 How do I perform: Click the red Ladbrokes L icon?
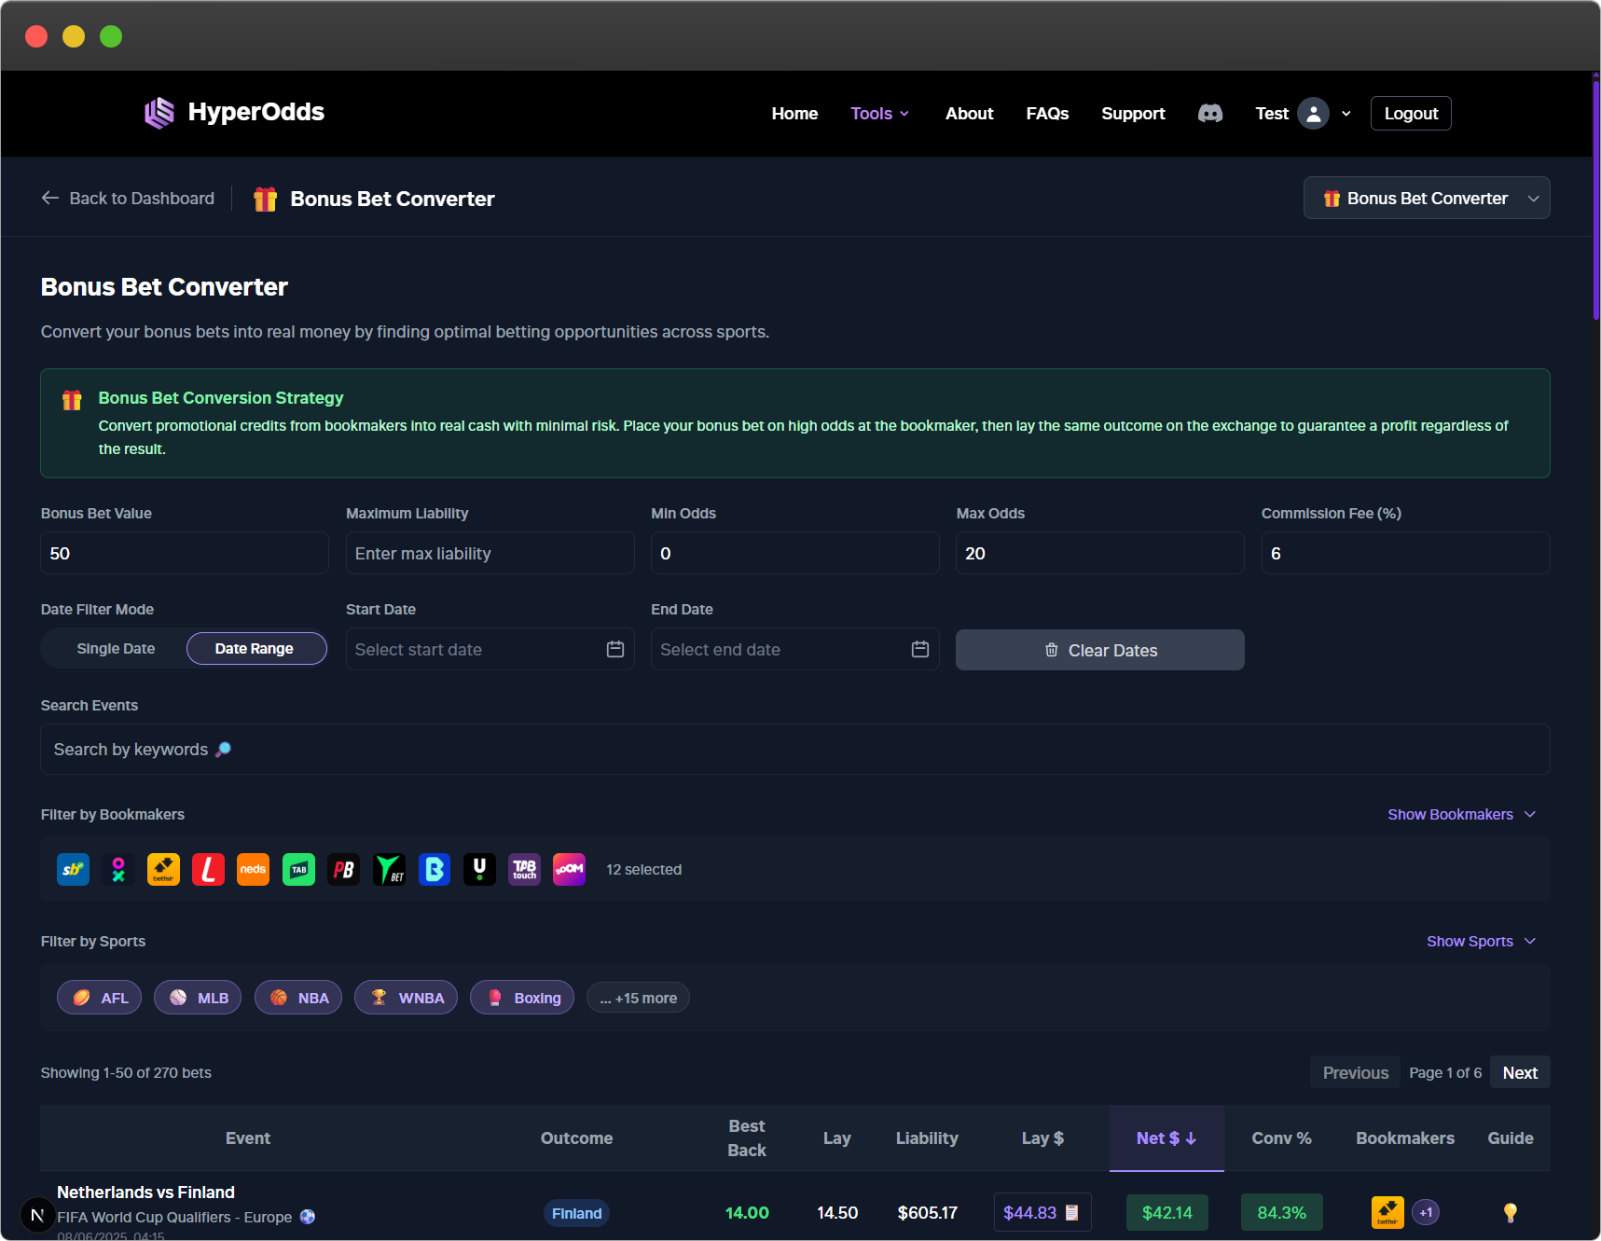208,870
